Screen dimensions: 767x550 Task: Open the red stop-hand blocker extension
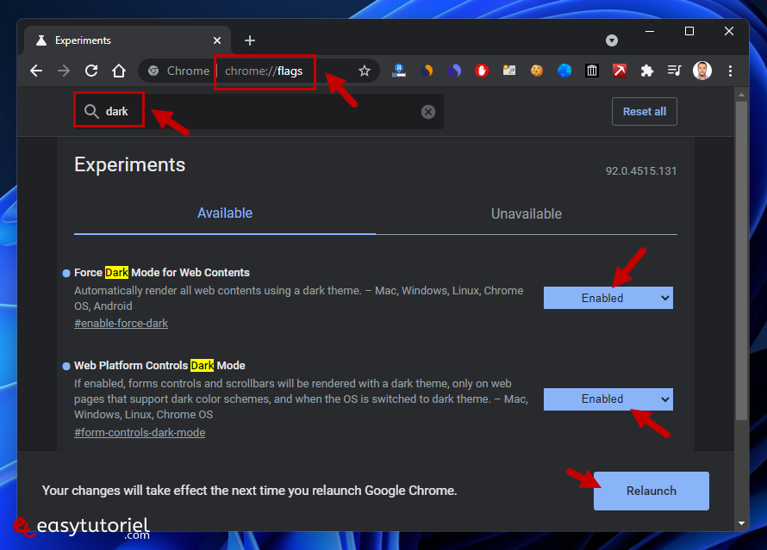click(482, 71)
